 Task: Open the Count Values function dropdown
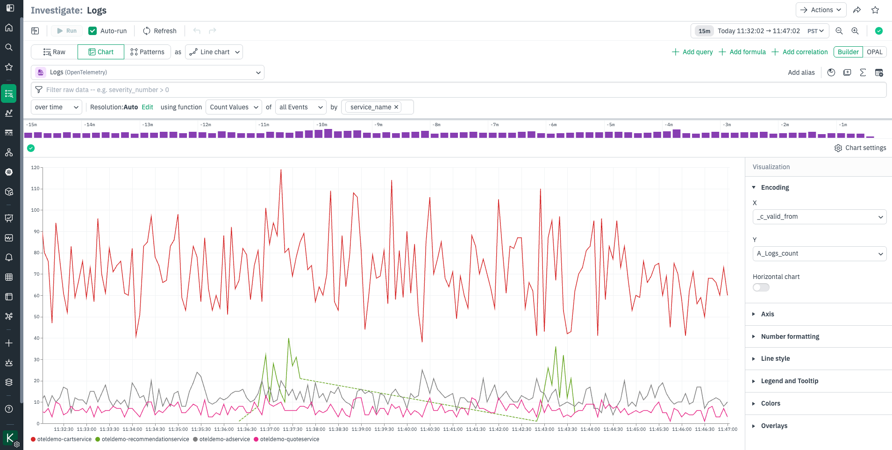coord(234,107)
